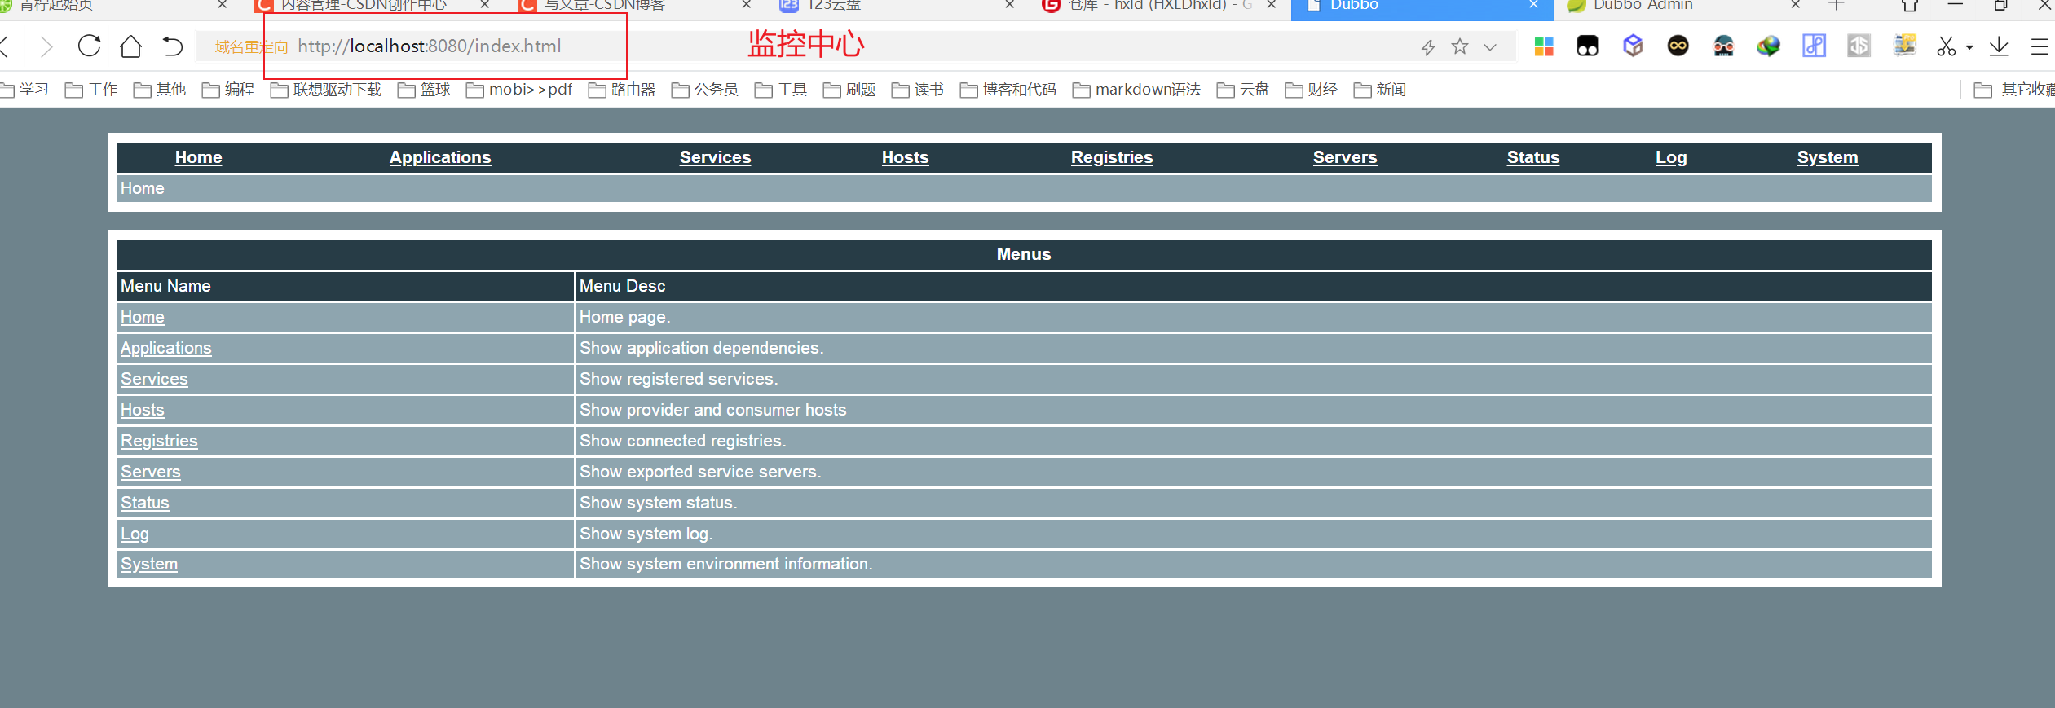This screenshot has width=2055, height=708.
Task: Open the Internet Download Manager extension icon
Action: tap(1769, 46)
